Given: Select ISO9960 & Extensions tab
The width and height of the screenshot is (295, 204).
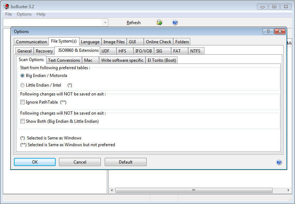Looking at the screenshot, I should point(77,50).
